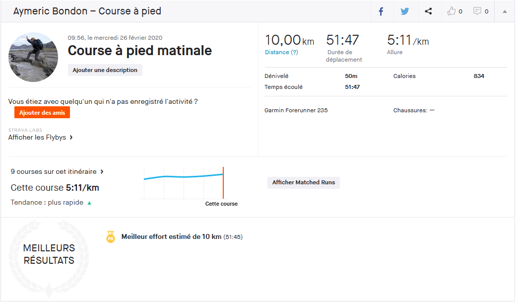Click Afficher Matched Runs button
Viewport: 516px width, 302px height.
(303, 182)
